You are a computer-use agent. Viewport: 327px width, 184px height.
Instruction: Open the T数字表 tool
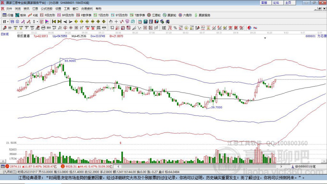pyautogui.click(x=137, y=15)
